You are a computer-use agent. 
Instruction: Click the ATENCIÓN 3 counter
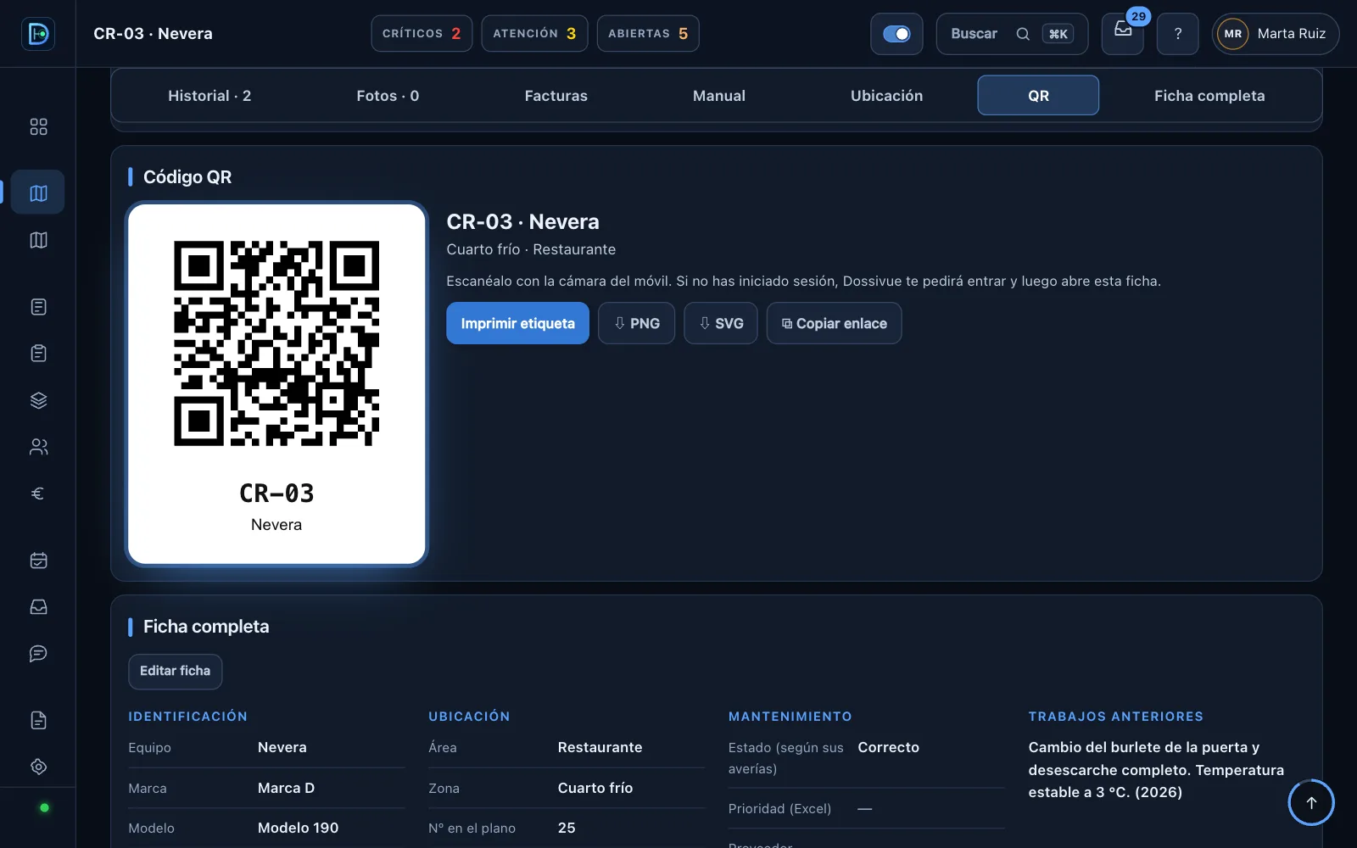tap(534, 34)
